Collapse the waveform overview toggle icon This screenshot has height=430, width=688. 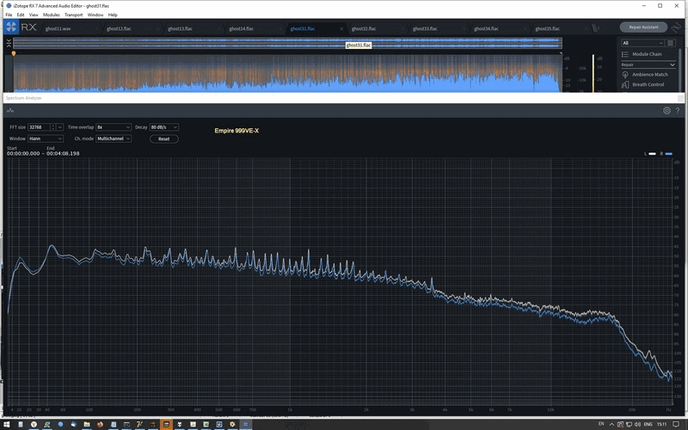click(x=9, y=43)
